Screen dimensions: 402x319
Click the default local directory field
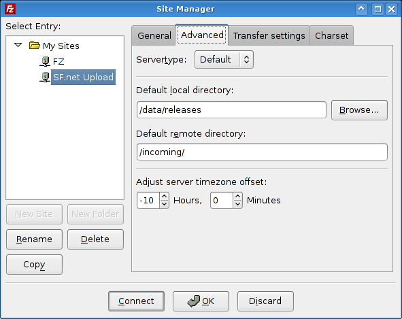[231, 110]
